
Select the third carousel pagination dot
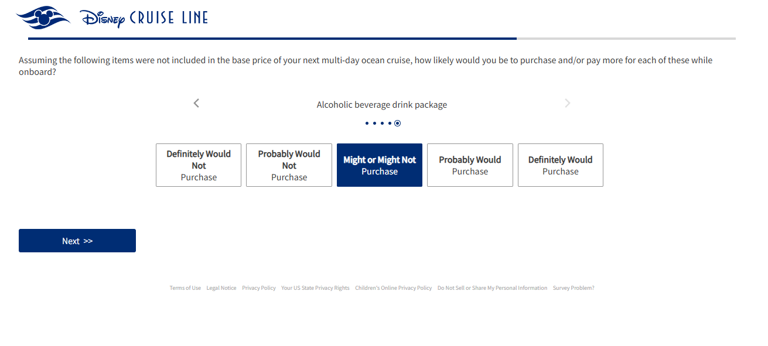coord(382,123)
